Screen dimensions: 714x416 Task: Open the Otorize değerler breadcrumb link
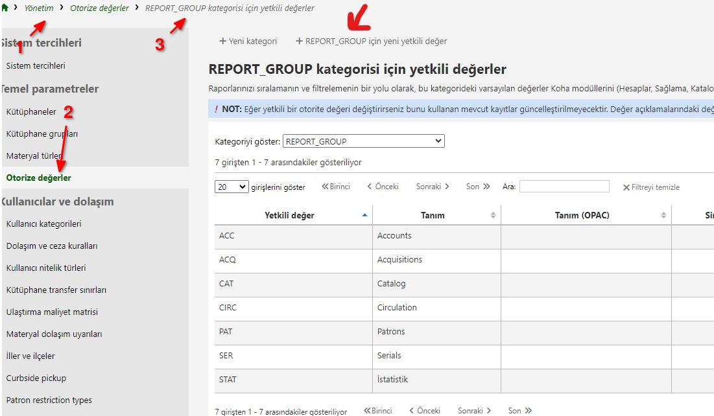[99, 8]
